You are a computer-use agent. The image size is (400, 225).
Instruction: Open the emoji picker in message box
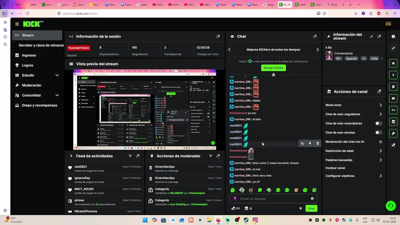(312, 199)
